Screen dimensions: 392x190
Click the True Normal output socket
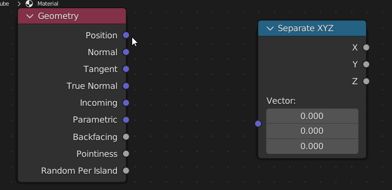(126, 86)
